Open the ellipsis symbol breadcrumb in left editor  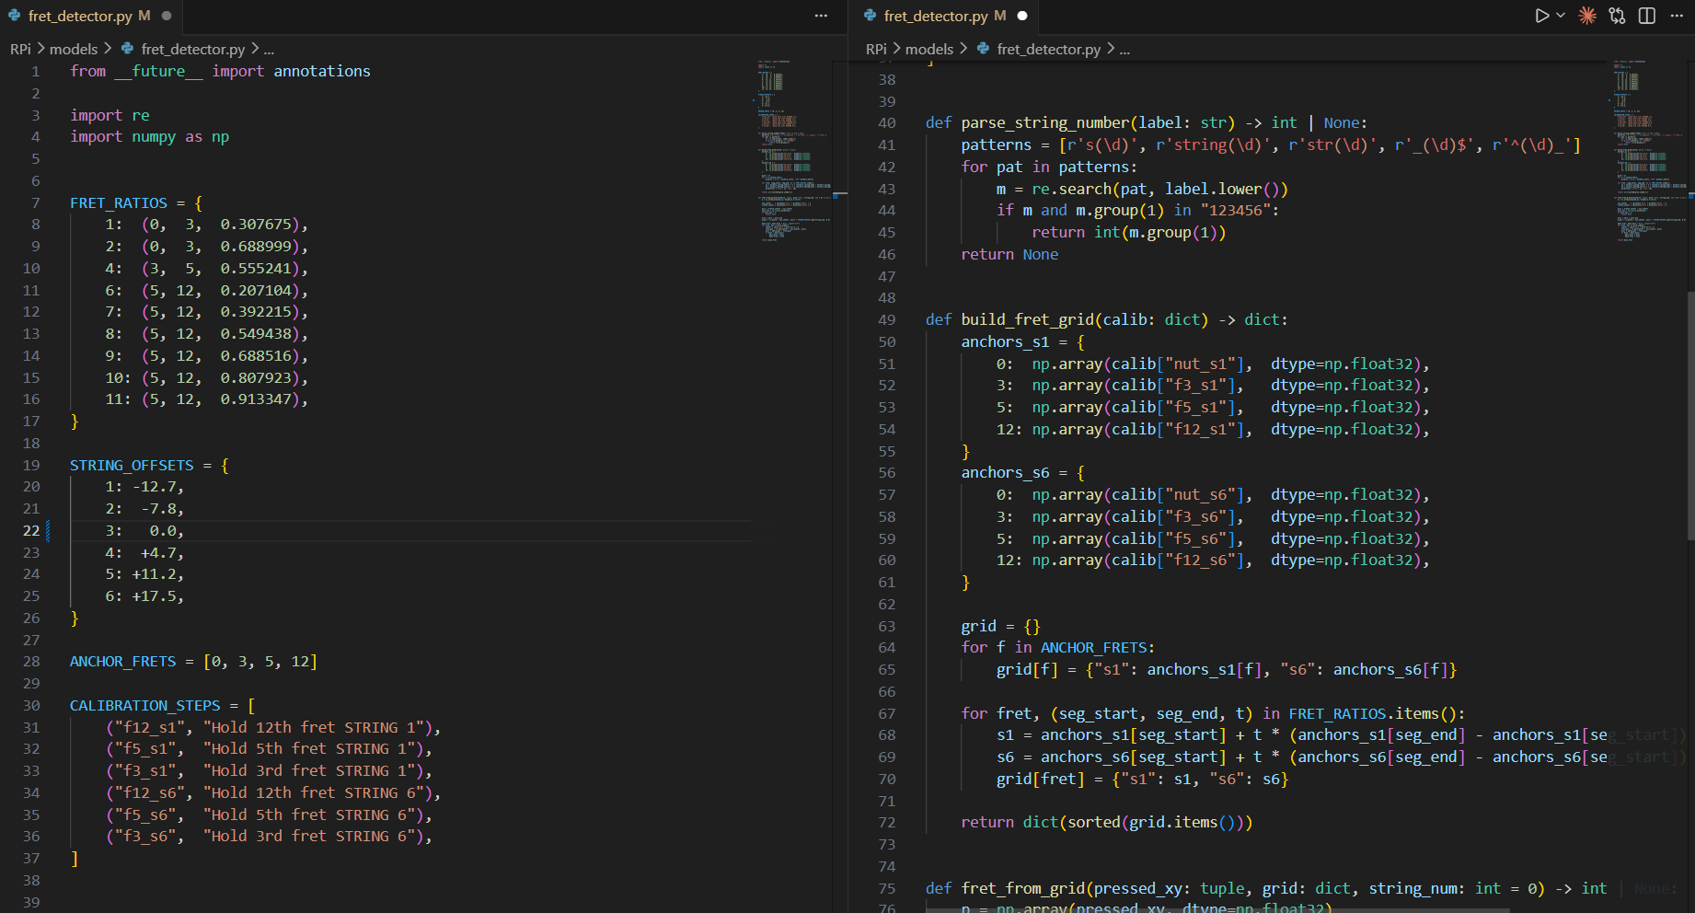[x=269, y=50]
